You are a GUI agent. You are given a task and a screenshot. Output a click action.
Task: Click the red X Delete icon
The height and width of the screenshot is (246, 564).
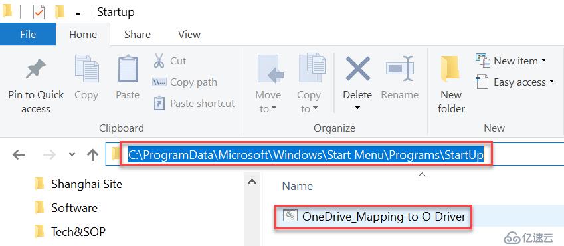pyautogui.click(x=357, y=68)
